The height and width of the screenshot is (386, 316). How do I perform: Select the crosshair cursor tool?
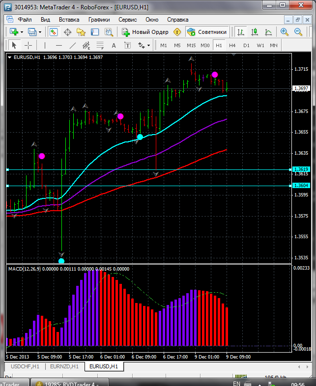(x=29, y=45)
